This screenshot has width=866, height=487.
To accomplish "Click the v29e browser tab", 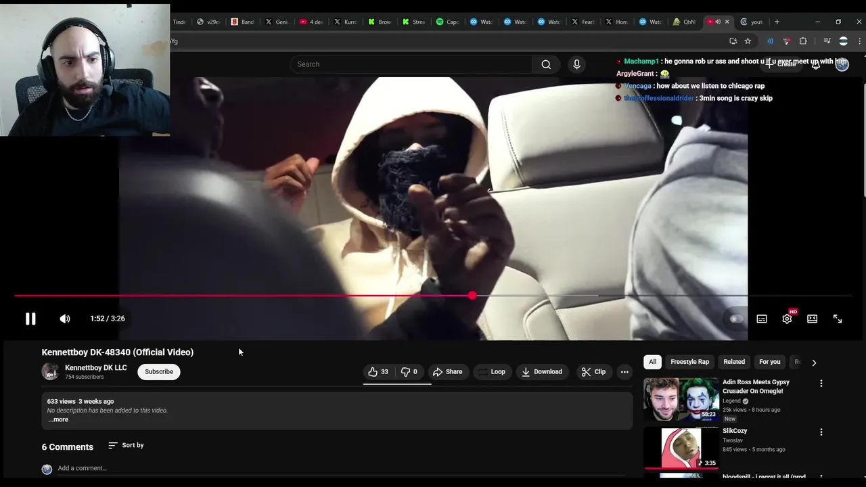I will [x=208, y=22].
